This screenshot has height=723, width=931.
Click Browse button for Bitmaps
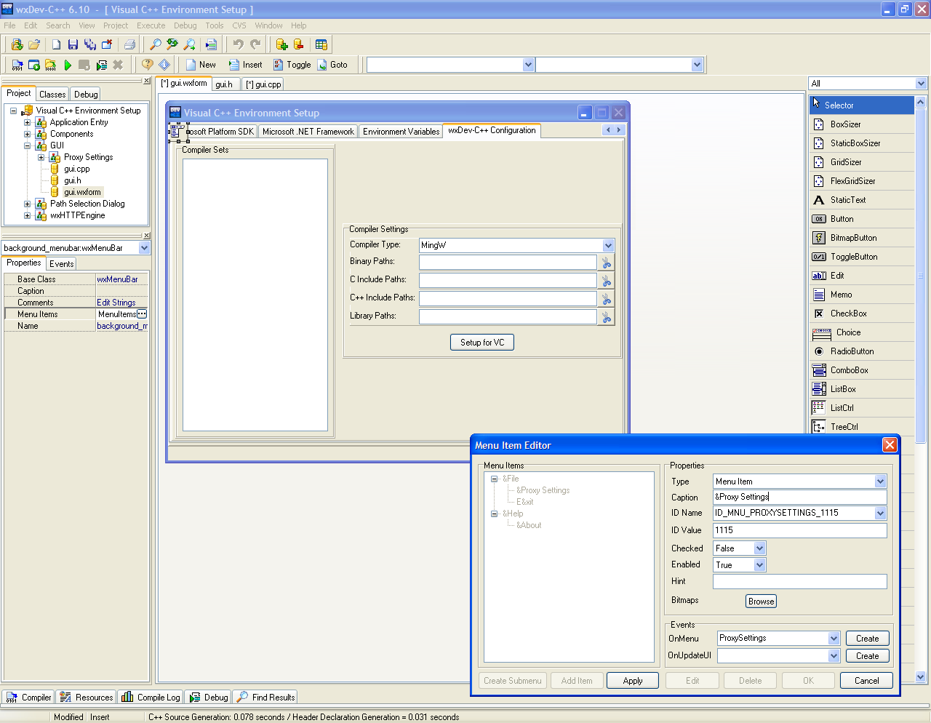click(x=761, y=602)
